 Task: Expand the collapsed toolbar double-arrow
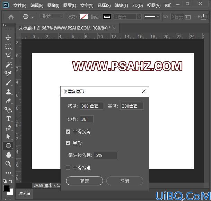click(x=5, y=25)
